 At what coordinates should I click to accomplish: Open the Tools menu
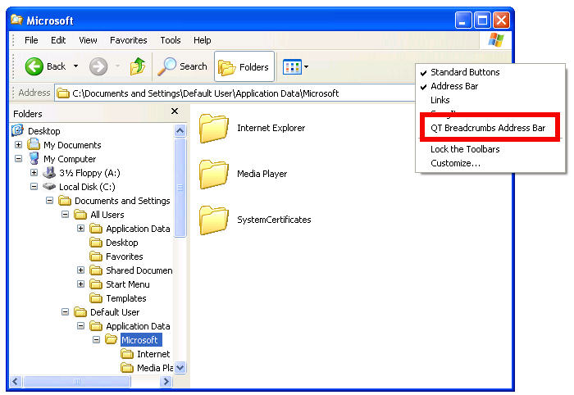[171, 40]
